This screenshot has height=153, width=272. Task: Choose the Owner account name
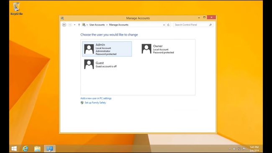pyautogui.click(x=158, y=46)
